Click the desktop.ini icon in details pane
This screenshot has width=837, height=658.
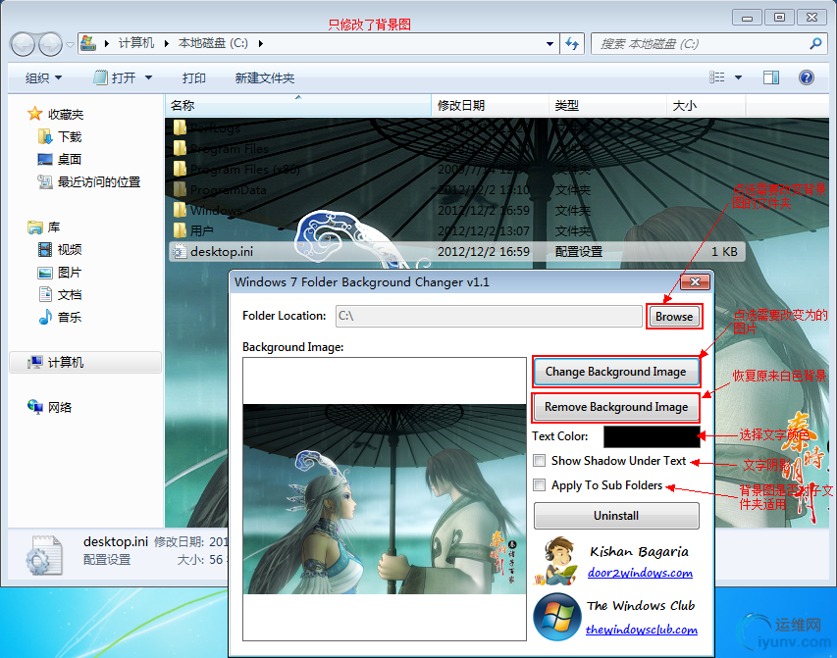(x=45, y=554)
